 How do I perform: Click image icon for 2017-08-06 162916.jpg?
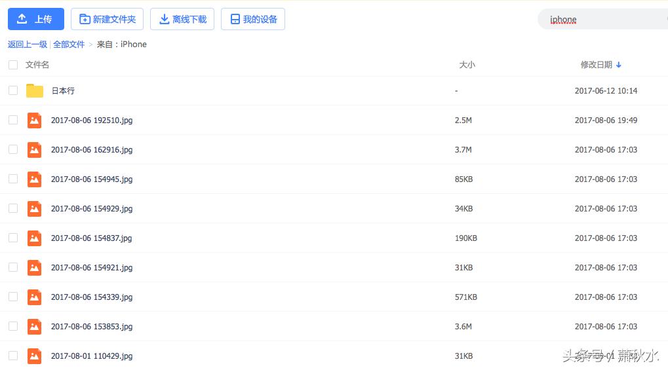(35, 150)
